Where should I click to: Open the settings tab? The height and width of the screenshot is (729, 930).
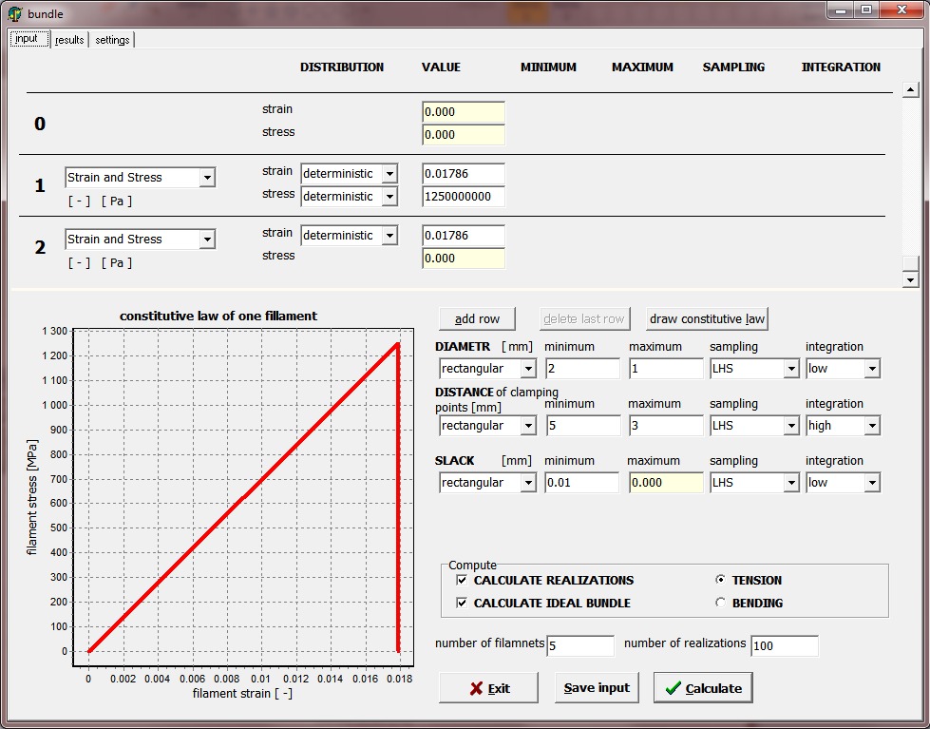[x=111, y=40]
